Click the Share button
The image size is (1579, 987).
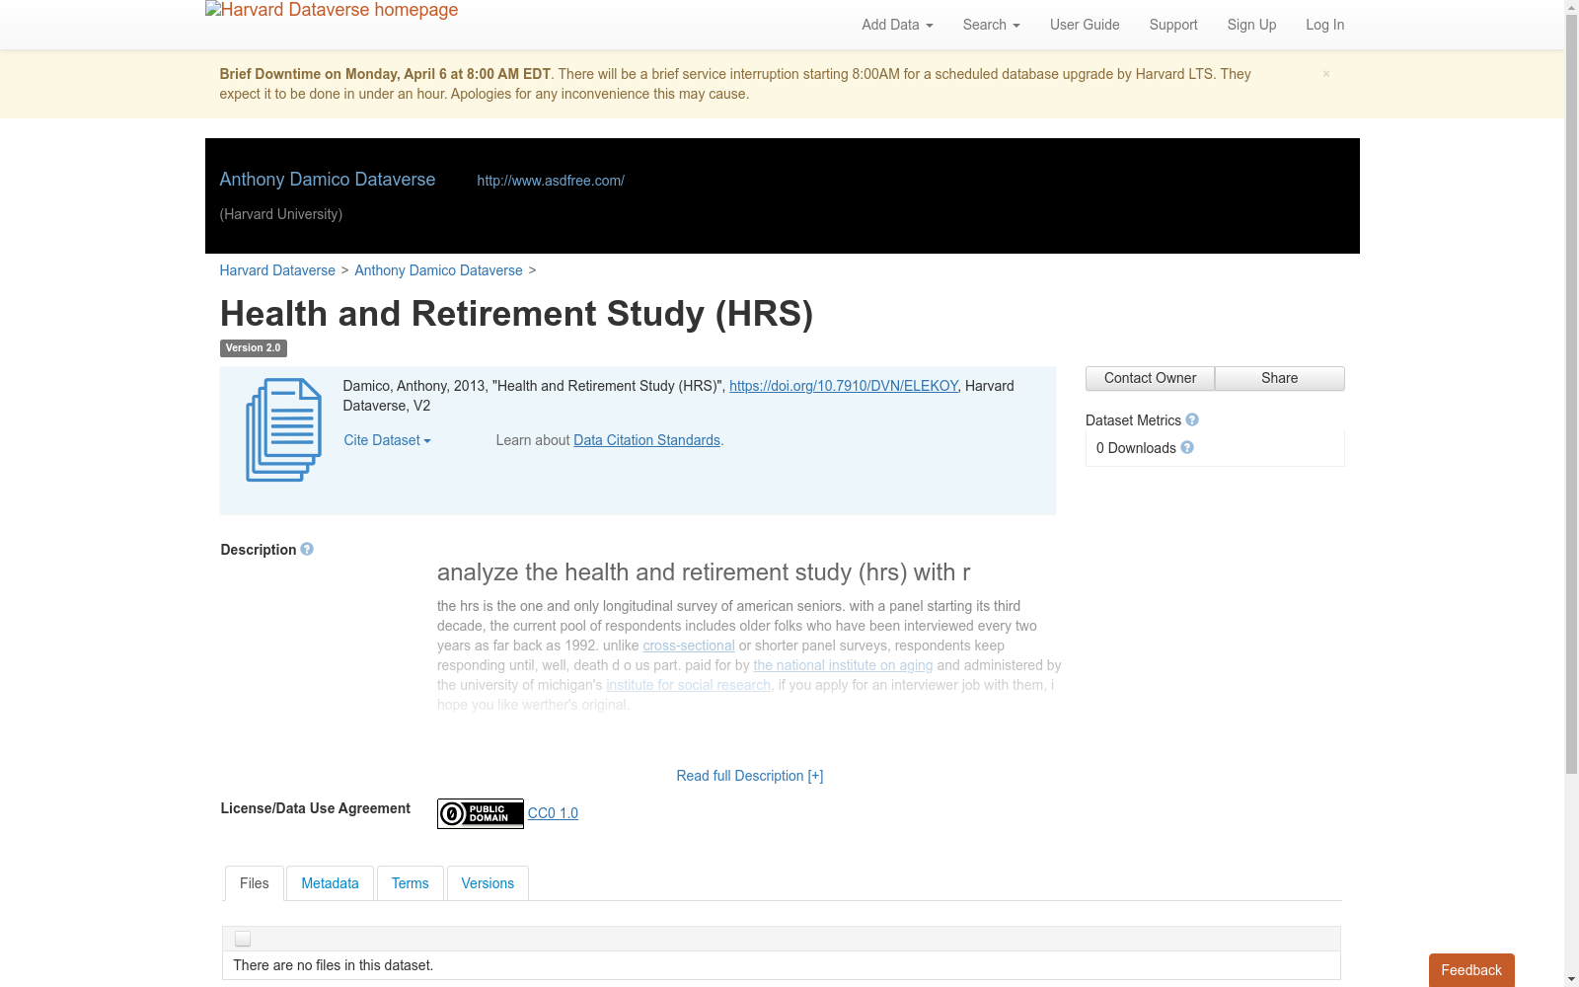1280,378
